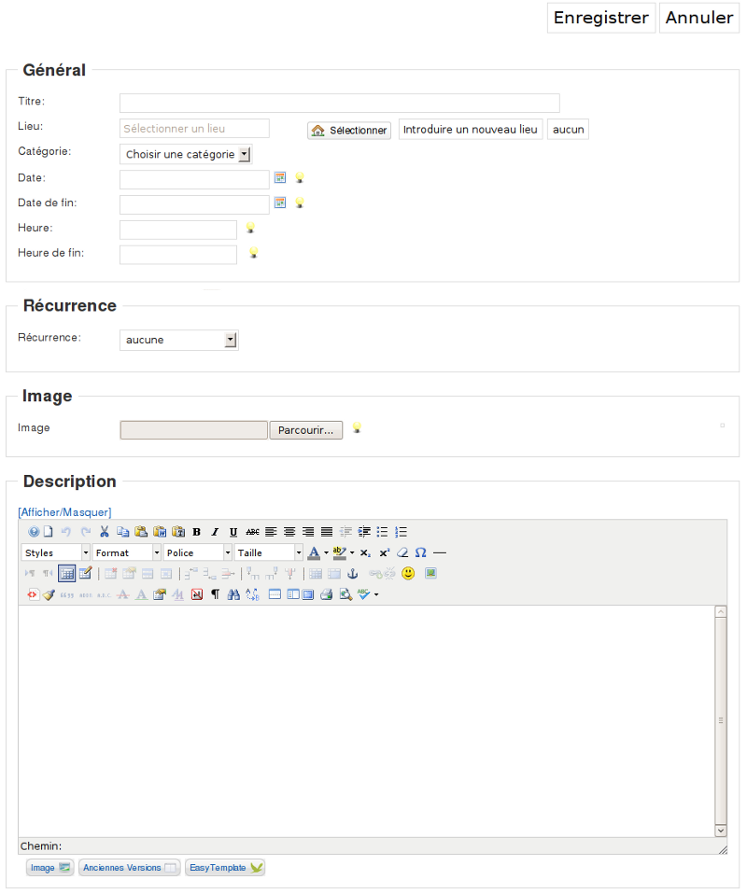Click the Enregistrer button
Image resolution: width=747 pixels, height=894 pixels.
tap(600, 18)
